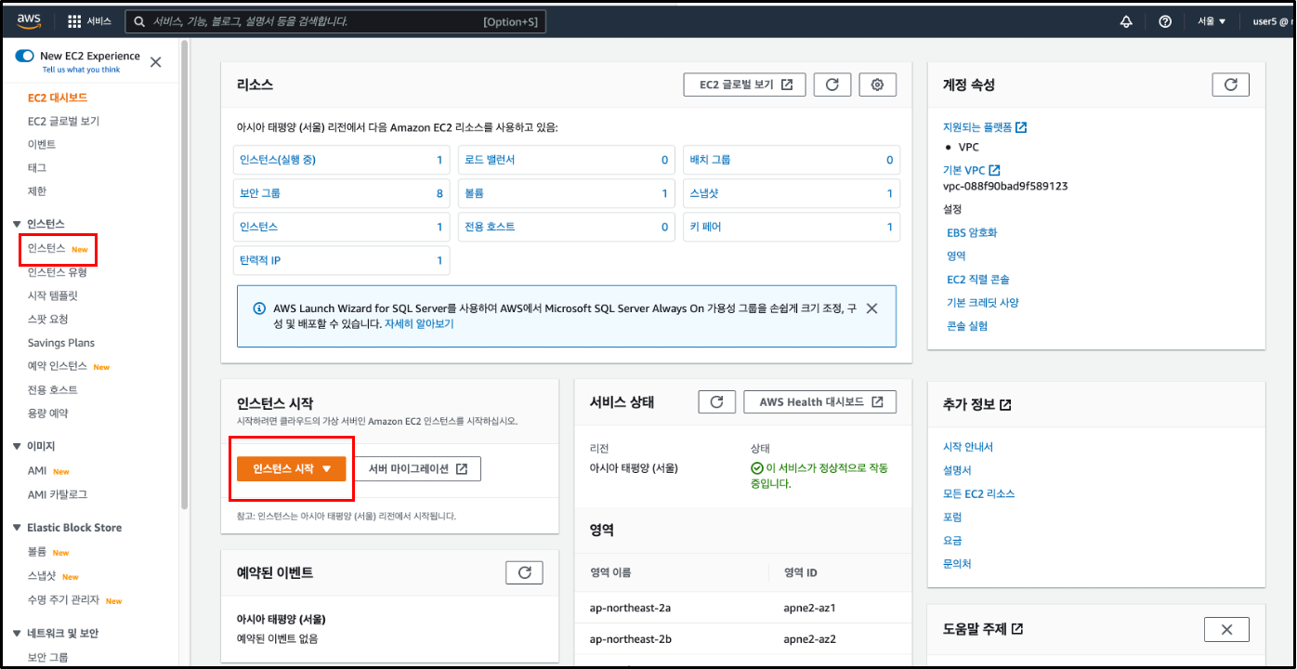Screen dimensions: 1297x669
Task: Collapse the 이미지 sidebar section
Action: pos(18,447)
